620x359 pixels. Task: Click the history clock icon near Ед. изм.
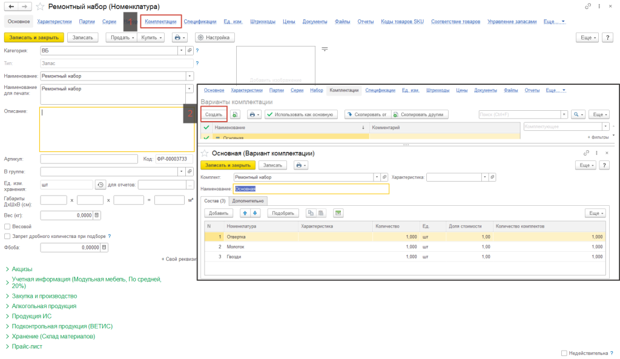[101, 185]
